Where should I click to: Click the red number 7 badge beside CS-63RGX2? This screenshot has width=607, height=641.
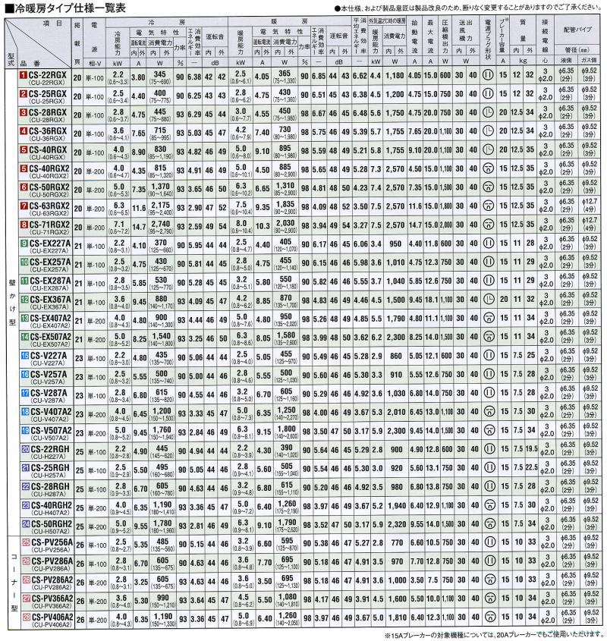pyautogui.click(x=24, y=206)
